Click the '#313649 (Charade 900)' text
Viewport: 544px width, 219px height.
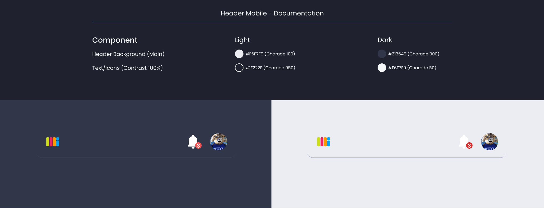point(414,54)
